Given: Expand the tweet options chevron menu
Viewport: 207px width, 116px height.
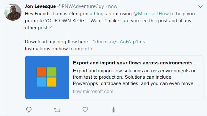Looking at the screenshot, I should click(200, 6).
